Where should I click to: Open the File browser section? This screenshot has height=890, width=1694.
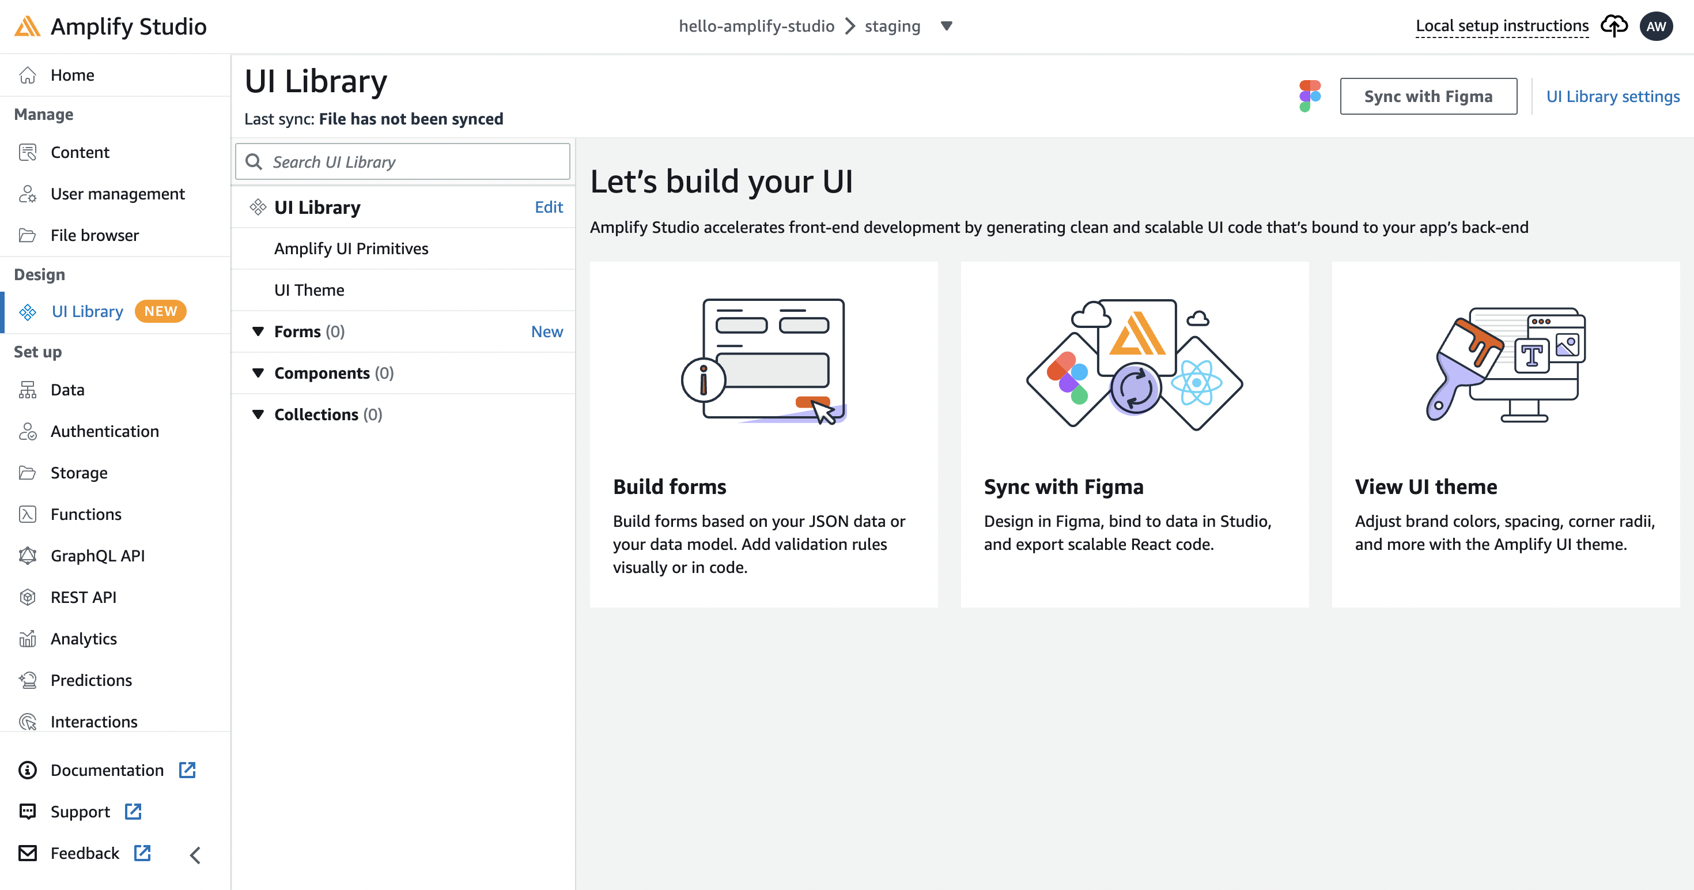click(x=94, y=235)
